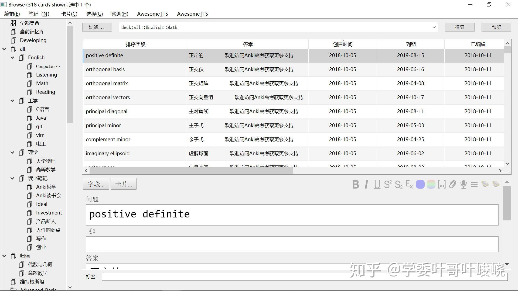Collapse the 工学 deck branch
Screen dimensions: 518x291
(12, 101)
